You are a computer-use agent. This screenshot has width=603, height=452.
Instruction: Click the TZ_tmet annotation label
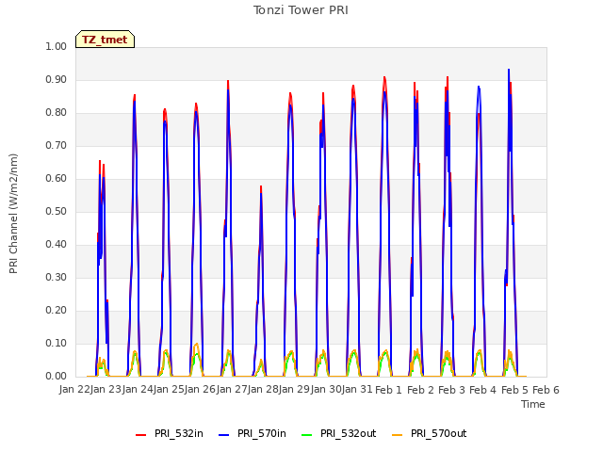click(105, 40)
